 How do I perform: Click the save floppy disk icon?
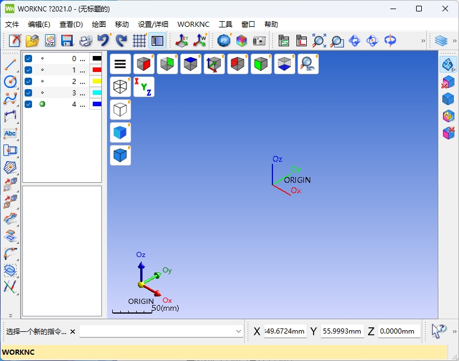67,41
